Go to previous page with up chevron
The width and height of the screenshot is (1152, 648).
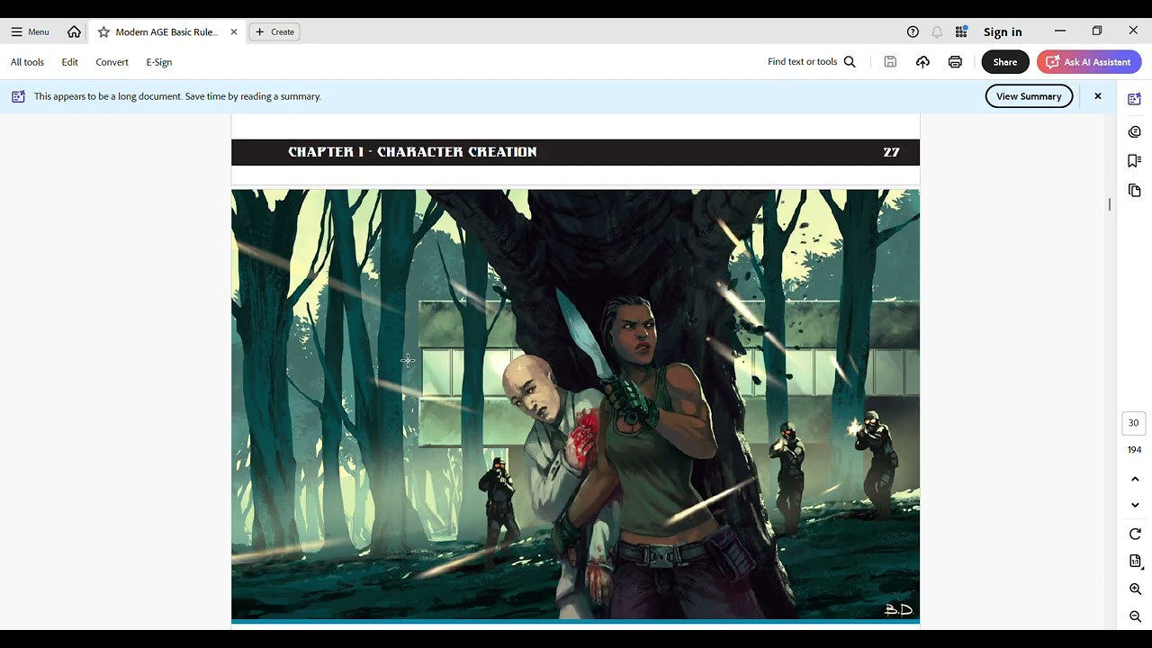tap(1135, 479)
